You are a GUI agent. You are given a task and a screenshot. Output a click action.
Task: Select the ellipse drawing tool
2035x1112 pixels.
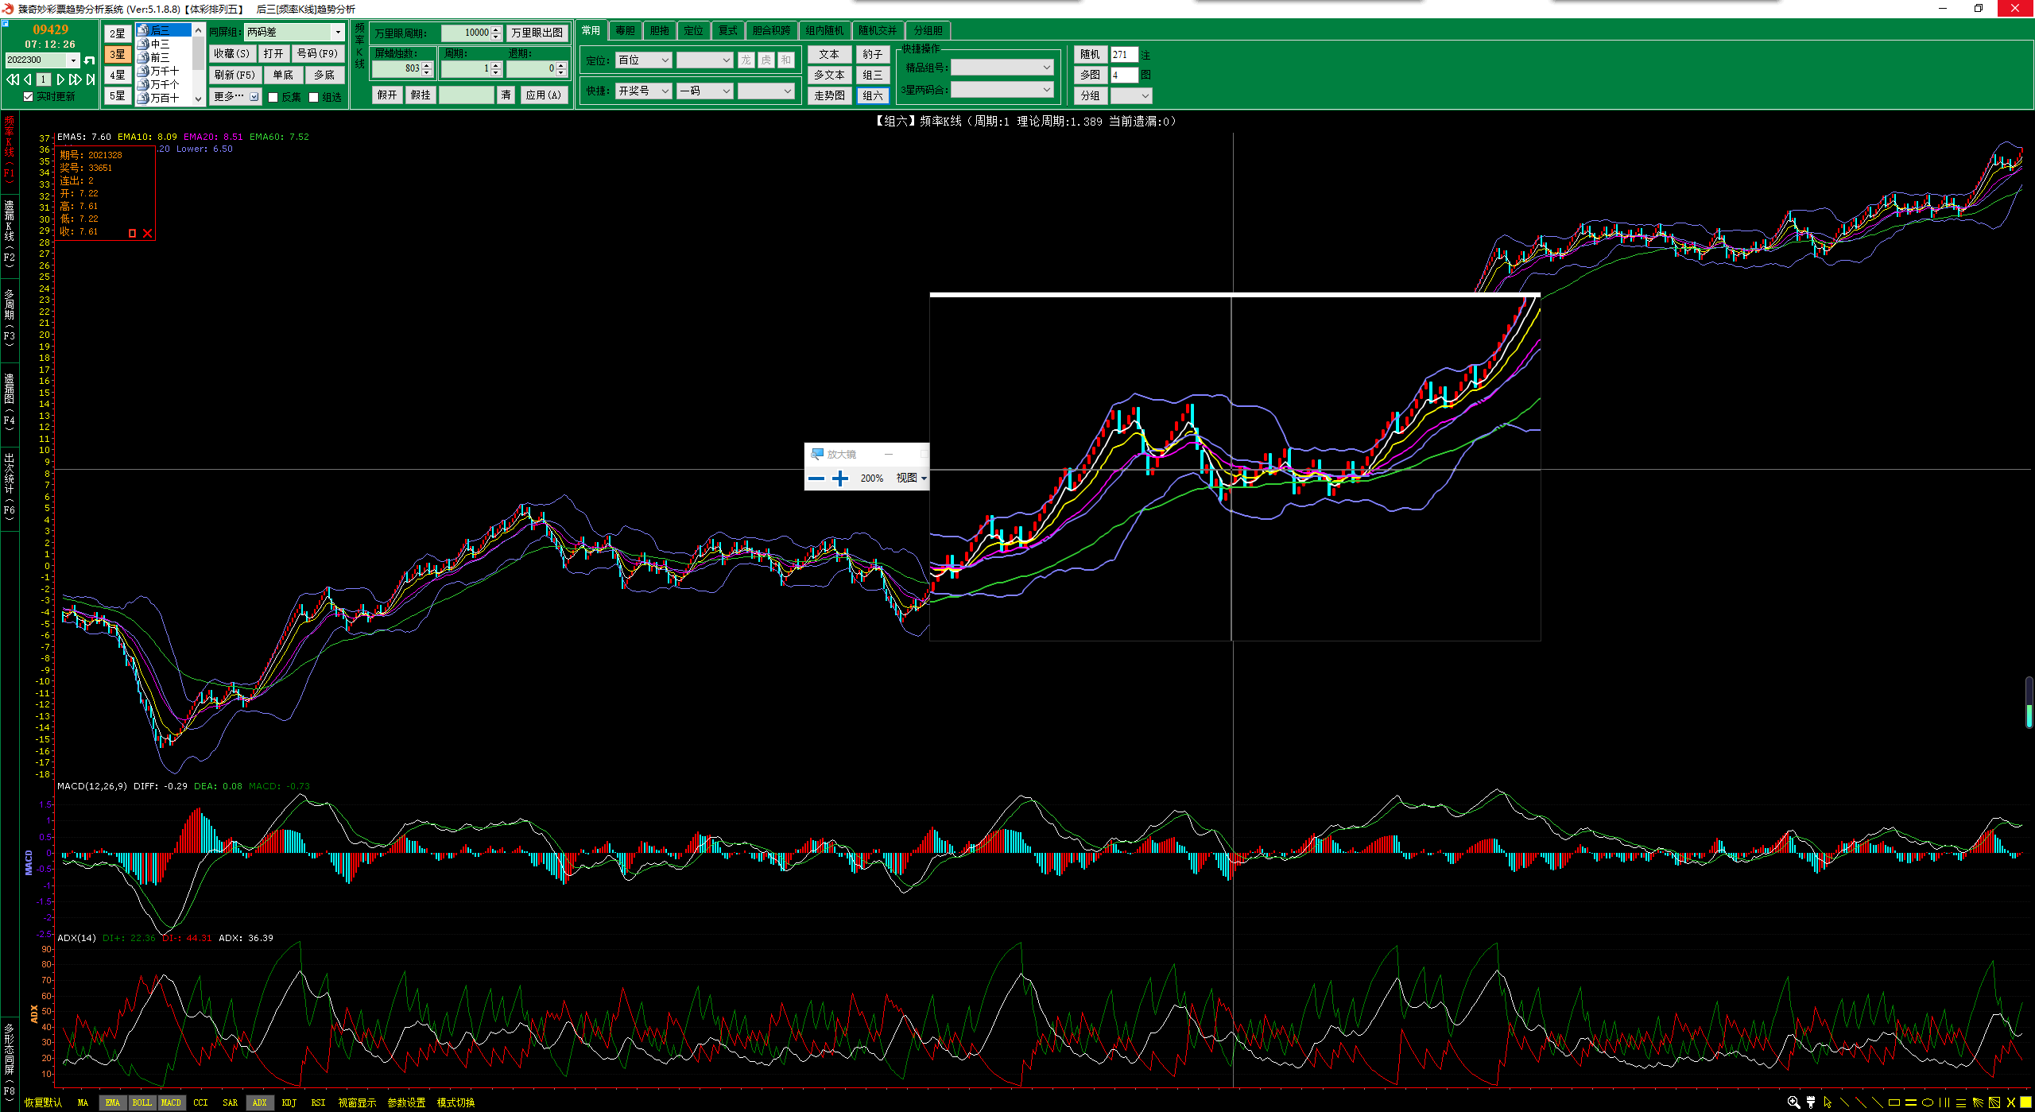coord(1928,1103)
